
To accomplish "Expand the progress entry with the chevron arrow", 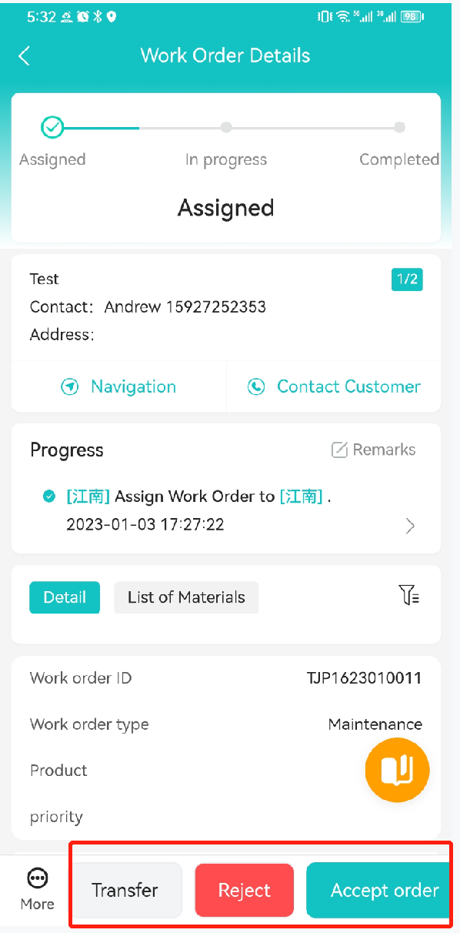I will point(410,526).
